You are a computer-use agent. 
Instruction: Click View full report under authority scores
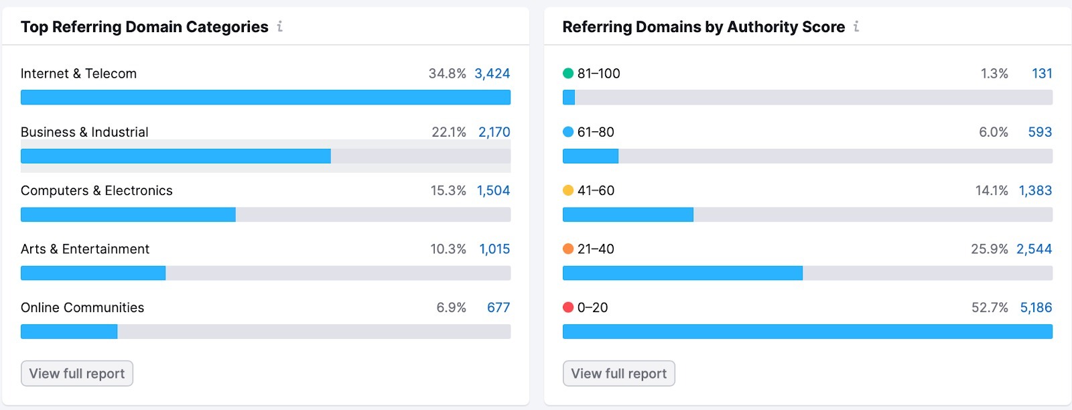tap(619, 373)
